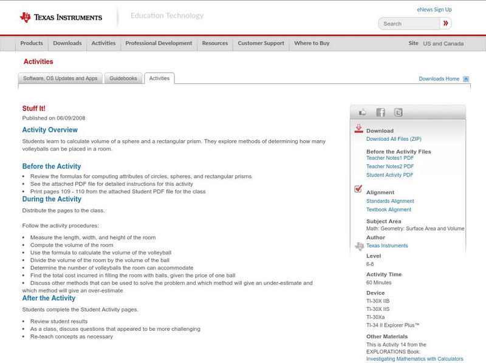Click the '6-8' level value

370,264
